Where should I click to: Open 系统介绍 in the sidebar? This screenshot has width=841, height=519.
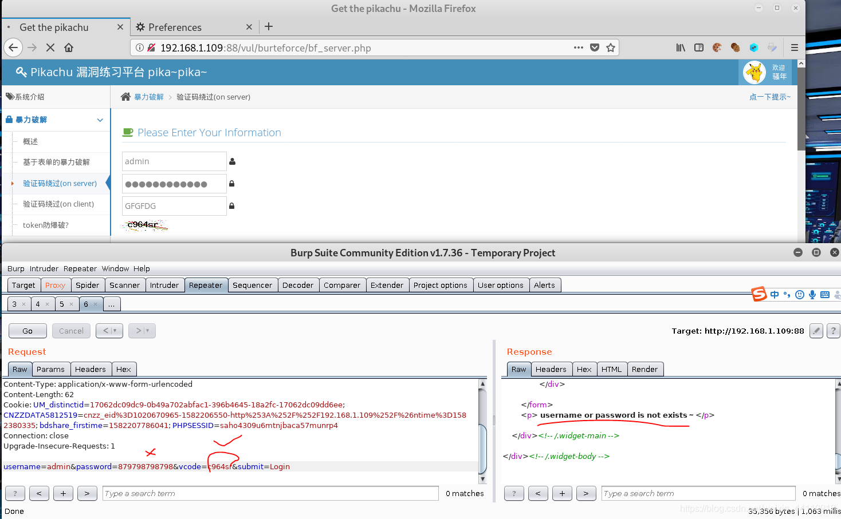point(29,97)
